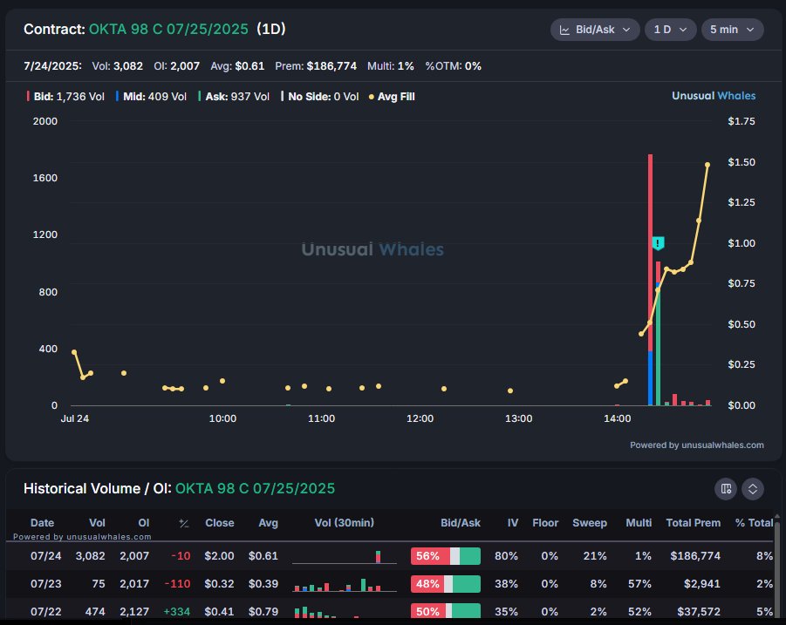Sort table by Multi column
The width and height of the screenshot is (786, 625).
pyautogui.click(x=639, y=523)
